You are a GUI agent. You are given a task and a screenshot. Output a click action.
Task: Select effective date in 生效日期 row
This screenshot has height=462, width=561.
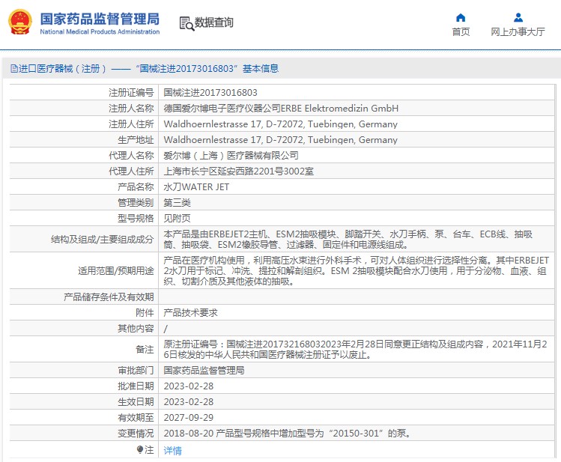click(x=189, y=402)
